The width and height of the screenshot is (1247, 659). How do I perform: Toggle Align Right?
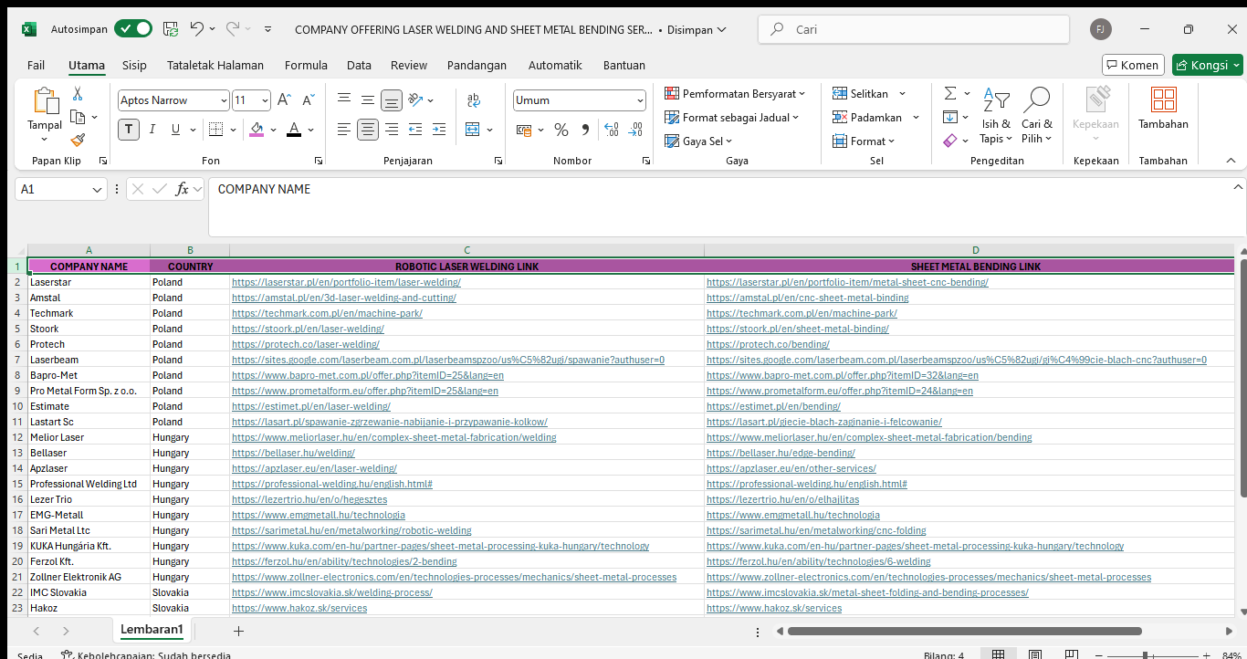click(392, 130)
